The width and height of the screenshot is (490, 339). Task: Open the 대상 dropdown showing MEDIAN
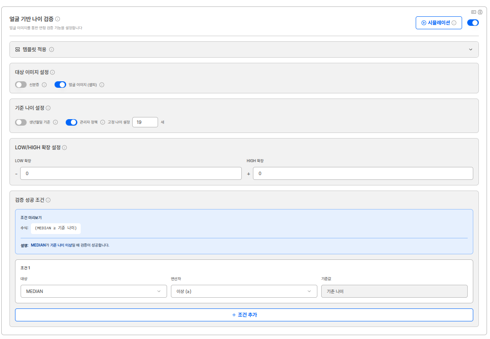pos(94,291)
